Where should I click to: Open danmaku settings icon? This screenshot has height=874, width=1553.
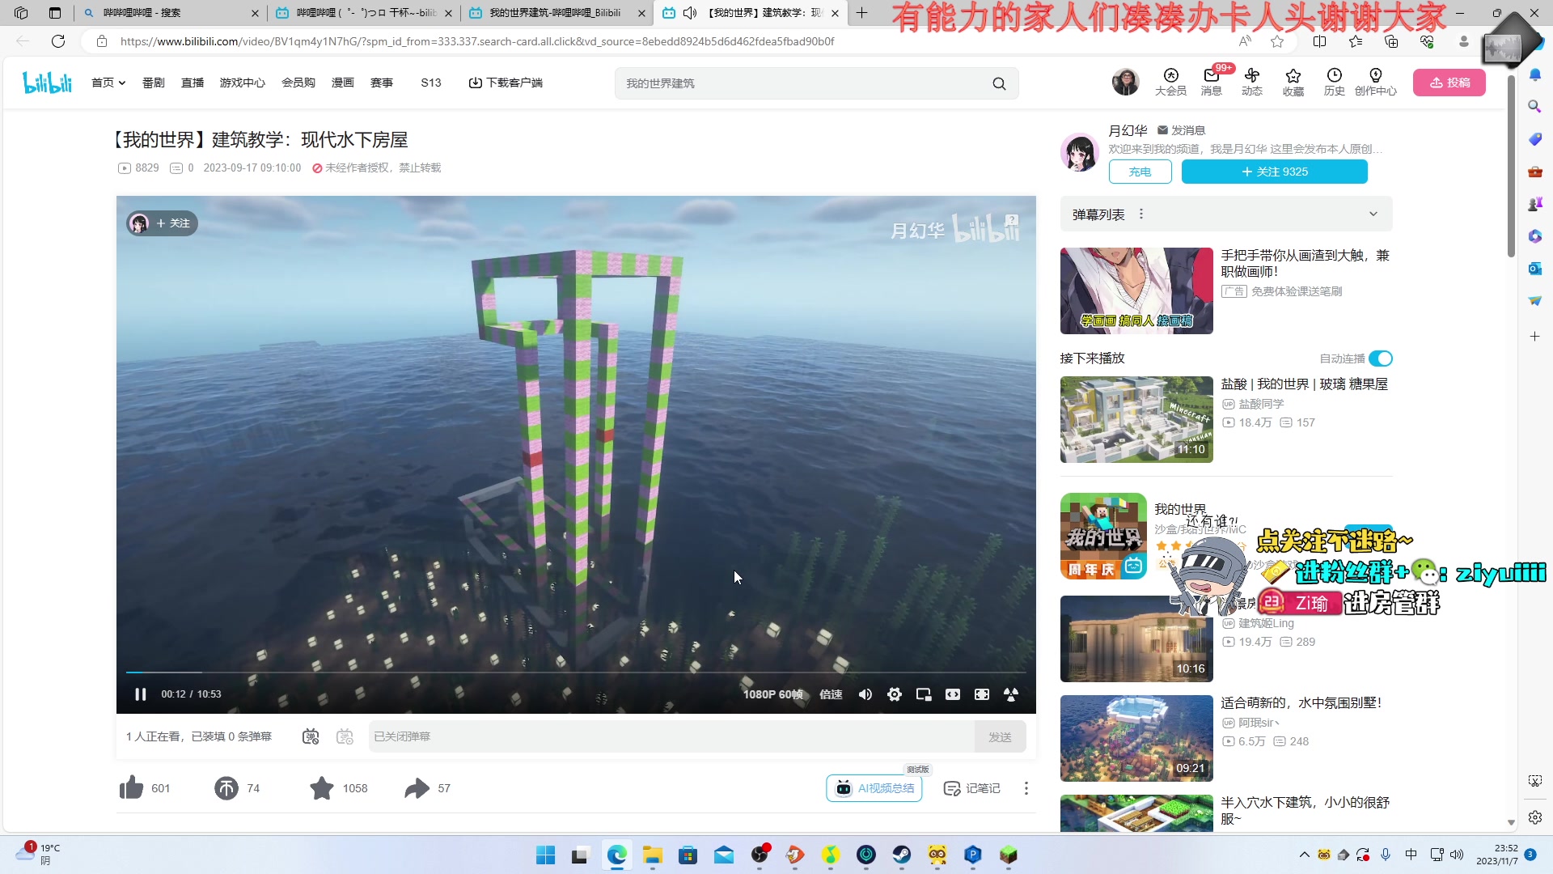click(345, 736)
